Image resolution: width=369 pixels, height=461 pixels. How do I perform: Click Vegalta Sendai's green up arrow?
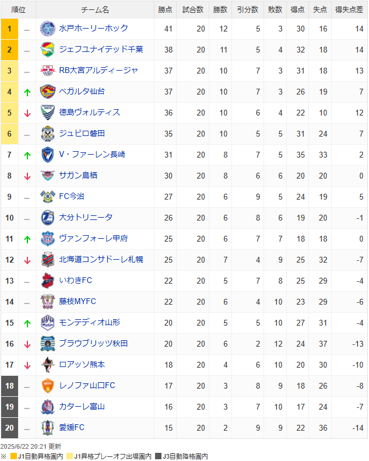27,92
